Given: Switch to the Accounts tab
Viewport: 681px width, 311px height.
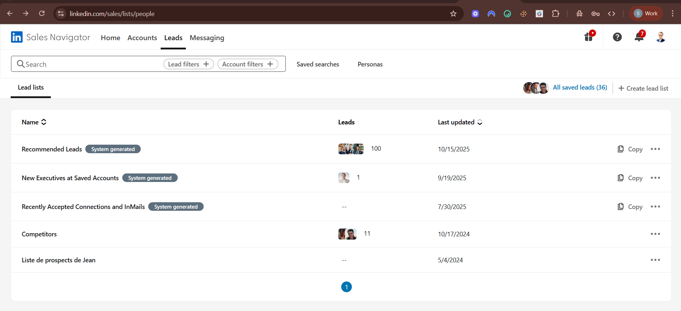Looking at the screenshot, I should pyautogui.click(x=142, y=38).
